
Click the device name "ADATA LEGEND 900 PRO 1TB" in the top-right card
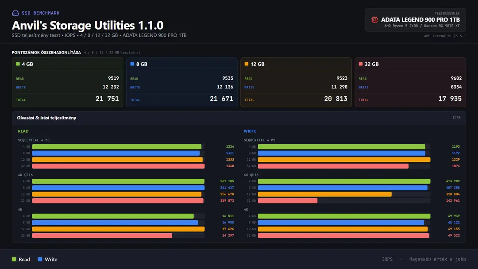pyautogui.click(x=420, y=19)
